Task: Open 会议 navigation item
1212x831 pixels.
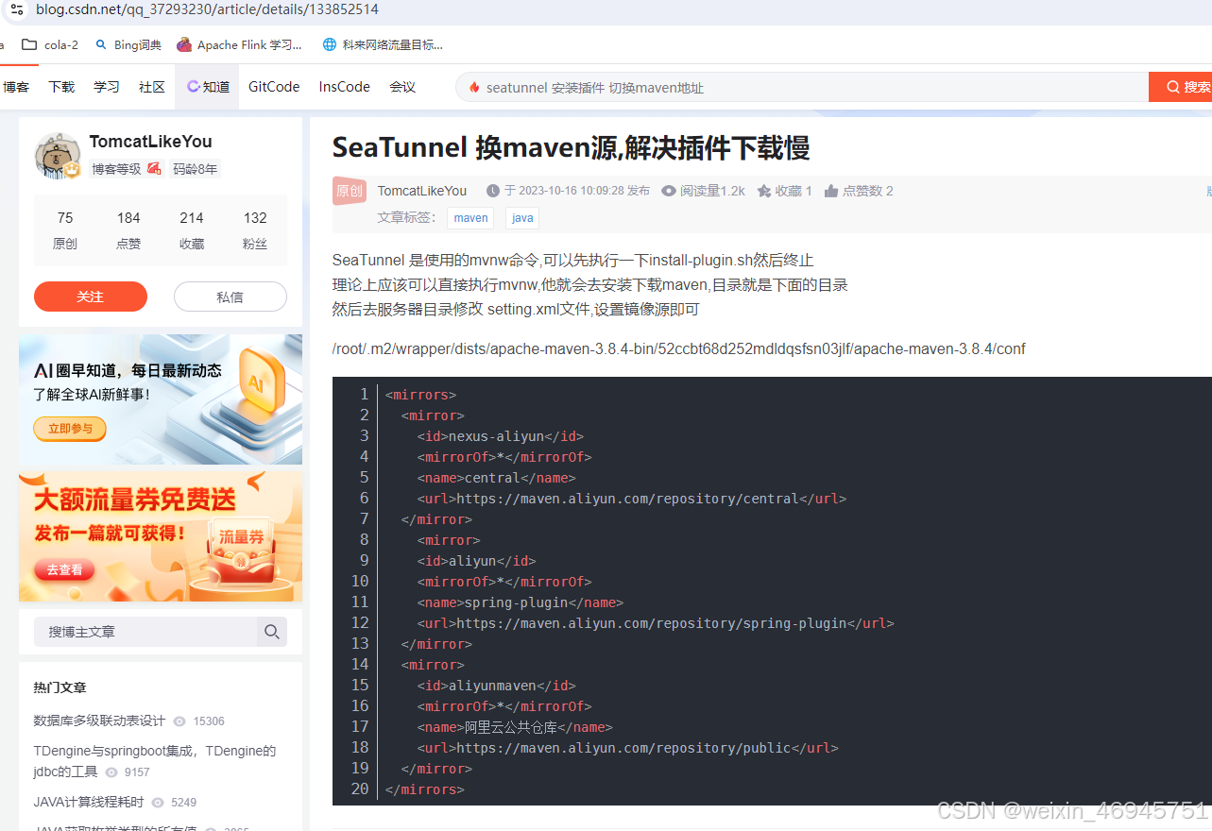Action: [x=402, y=87]
